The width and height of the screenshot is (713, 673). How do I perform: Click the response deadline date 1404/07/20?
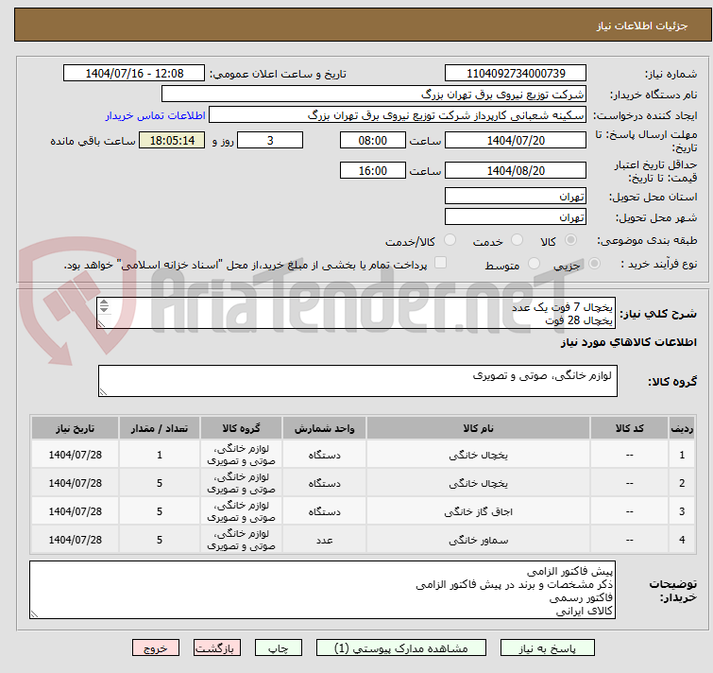516,140
